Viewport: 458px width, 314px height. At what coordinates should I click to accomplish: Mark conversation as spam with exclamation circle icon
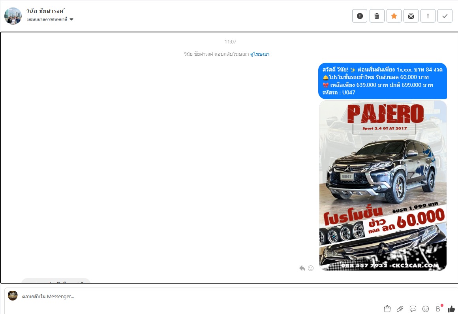pos(360,16)
